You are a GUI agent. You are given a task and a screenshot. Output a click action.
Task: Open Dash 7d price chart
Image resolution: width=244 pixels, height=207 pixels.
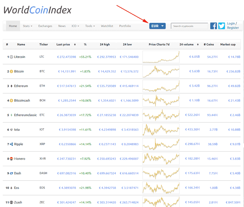click(x=161, y=173)
